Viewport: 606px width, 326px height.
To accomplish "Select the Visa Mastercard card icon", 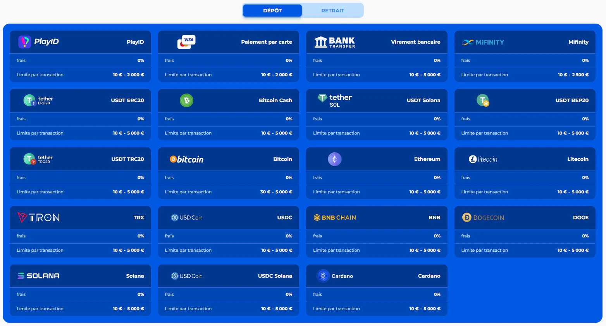I will click(186, 42).
